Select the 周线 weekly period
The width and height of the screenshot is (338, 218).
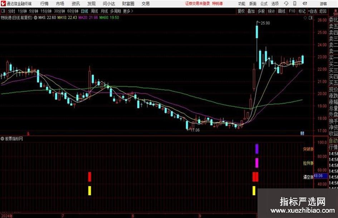click(94, 11)
